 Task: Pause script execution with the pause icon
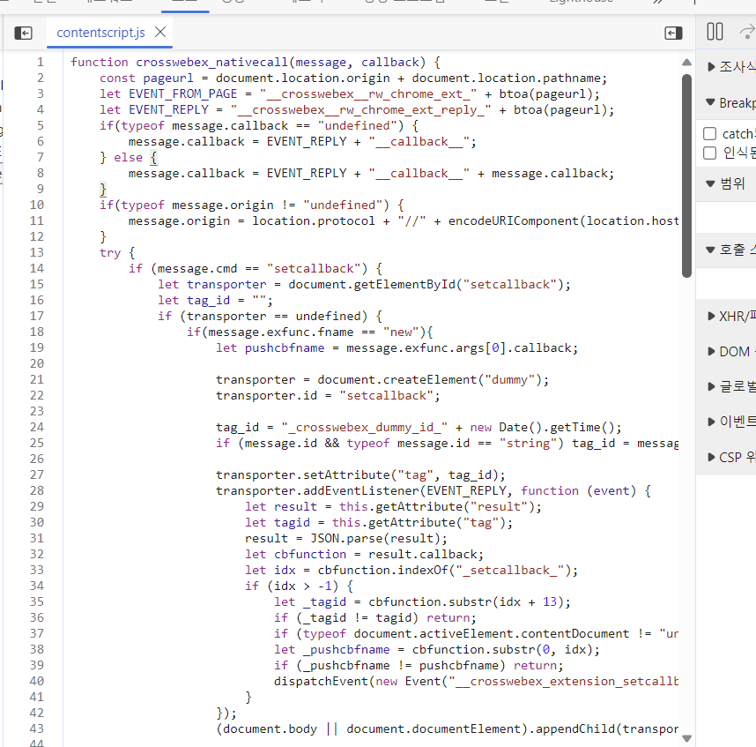pyautogui.click(x=715, y=31)
